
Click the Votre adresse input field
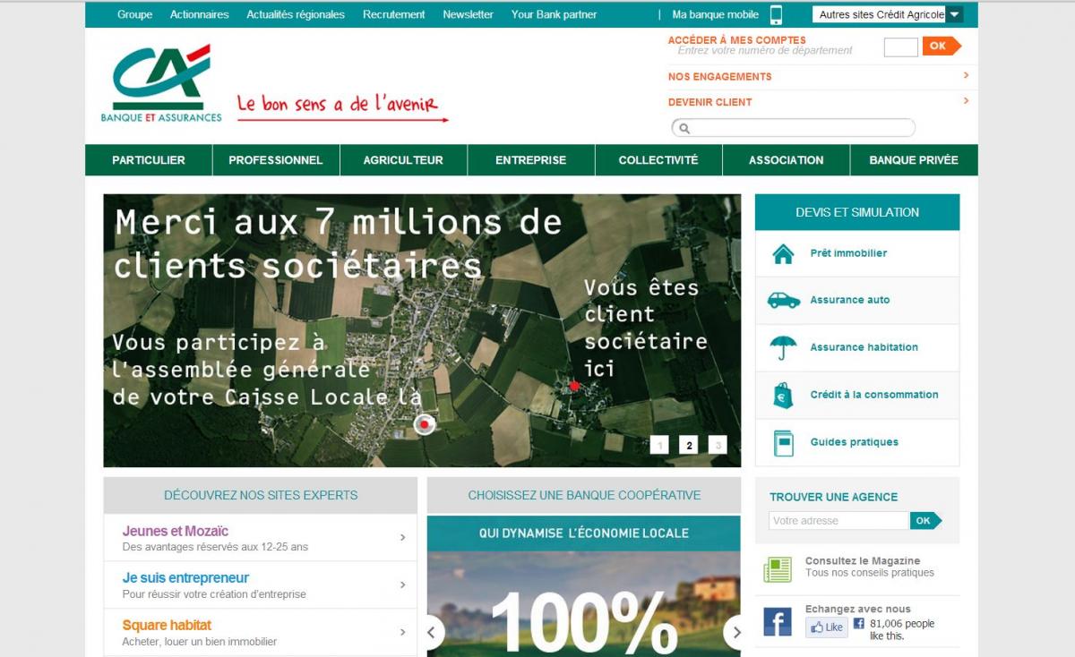tap(838, 521)
